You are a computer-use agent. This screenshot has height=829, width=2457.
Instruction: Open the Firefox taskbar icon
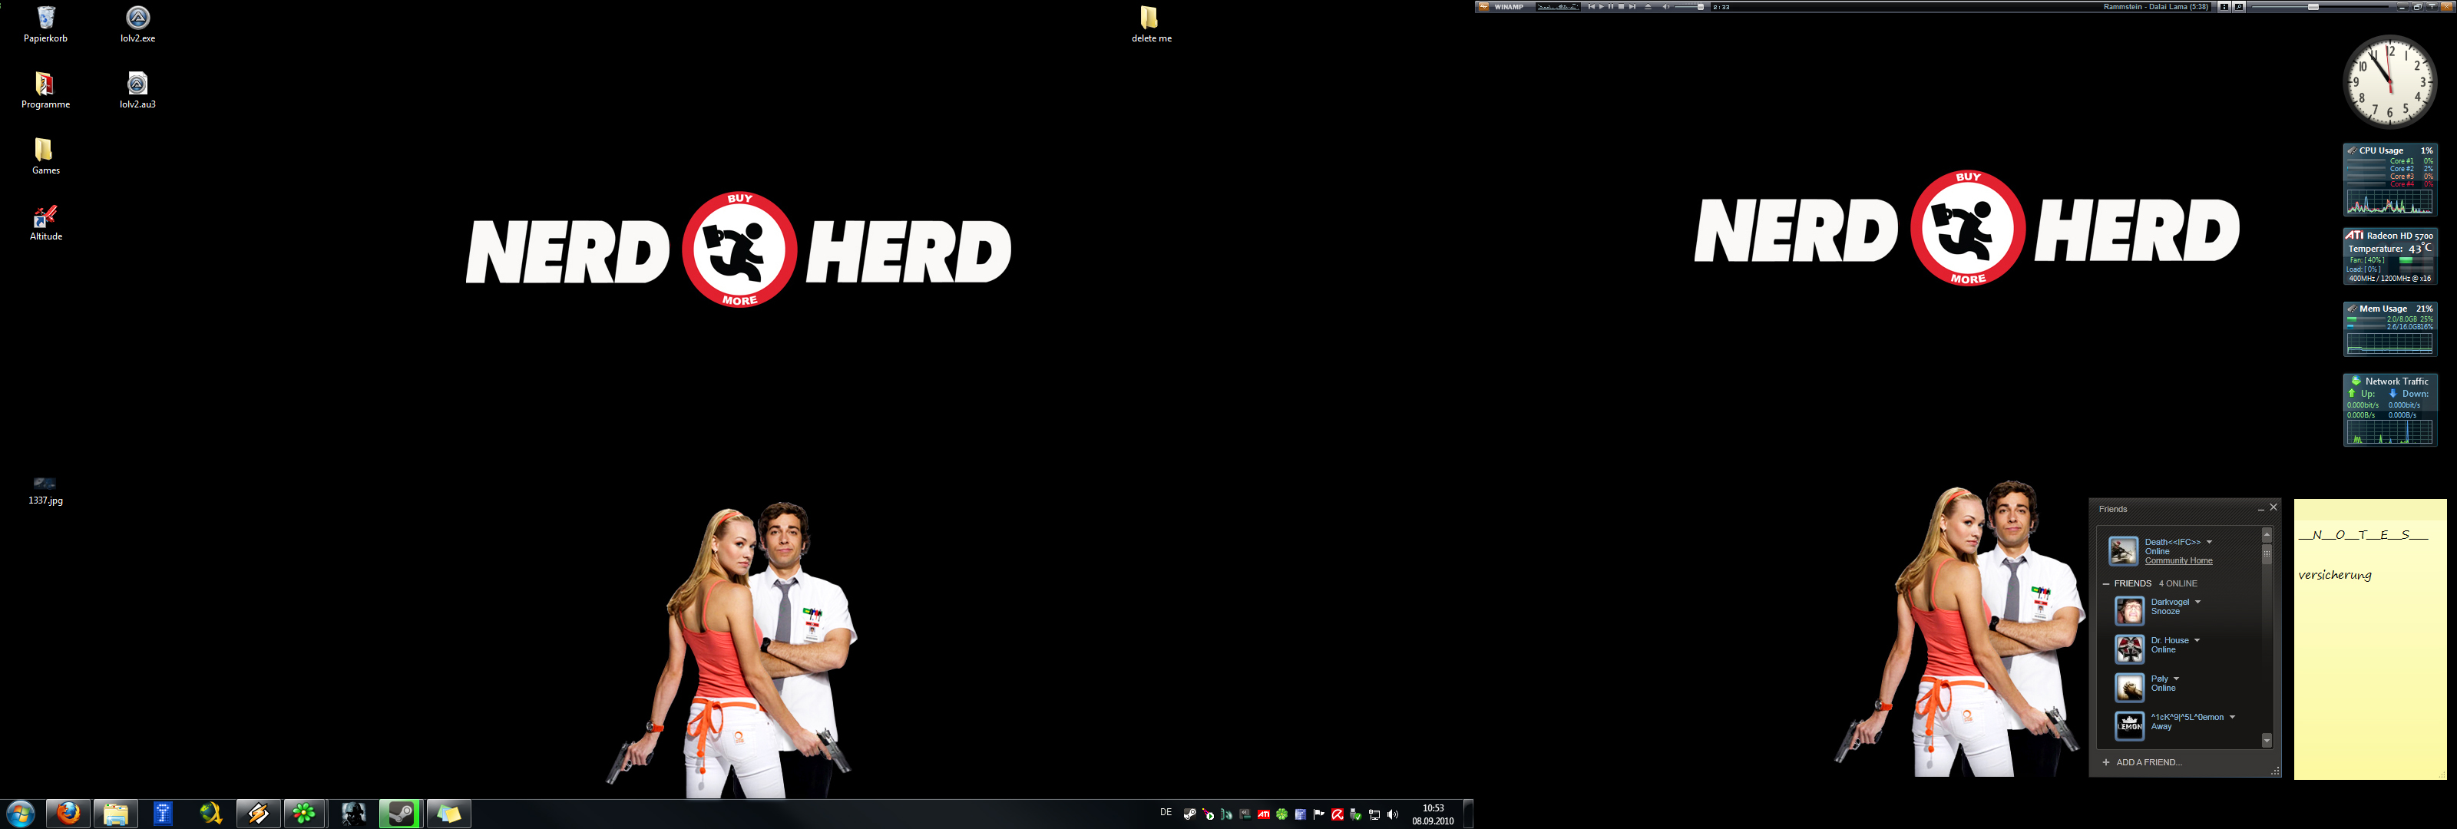click(68, 813)
